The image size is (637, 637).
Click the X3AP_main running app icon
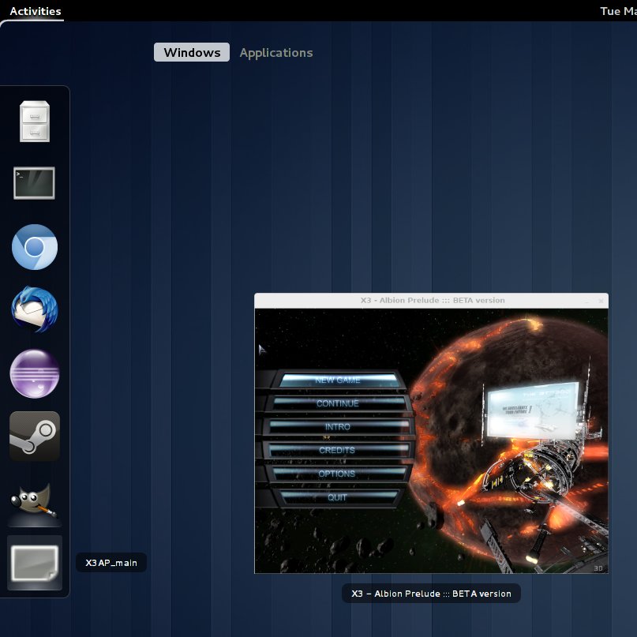pyautogui.click(x=35, y=563)
